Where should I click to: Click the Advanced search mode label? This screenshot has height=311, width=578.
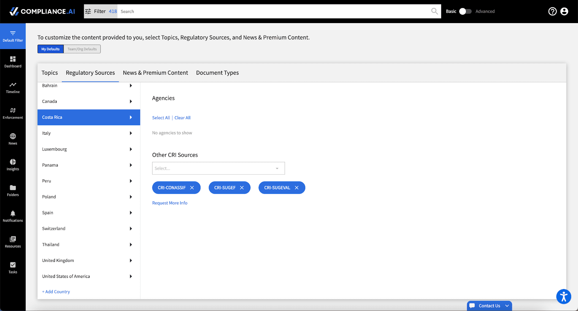[x=485, y=12]
